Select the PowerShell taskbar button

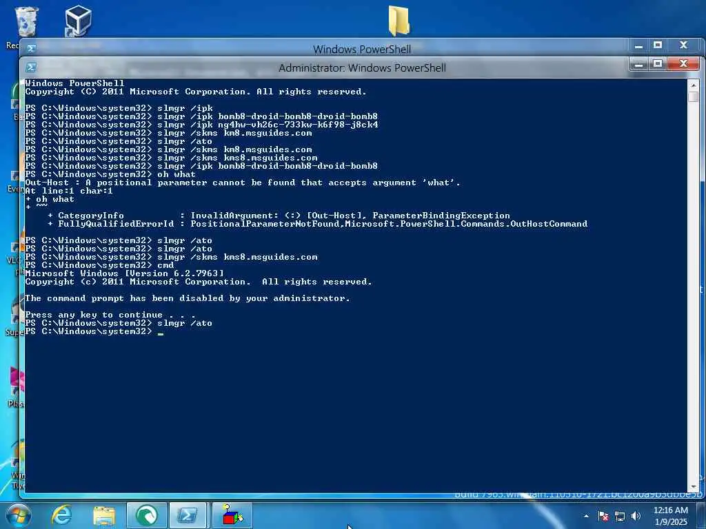tap(188, 515)
